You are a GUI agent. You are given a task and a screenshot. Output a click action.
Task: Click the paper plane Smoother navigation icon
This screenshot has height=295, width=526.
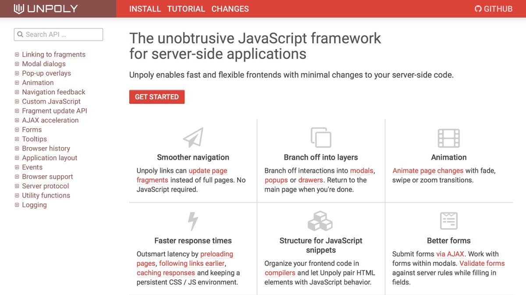pyautogui.click(x=193, y=137)
